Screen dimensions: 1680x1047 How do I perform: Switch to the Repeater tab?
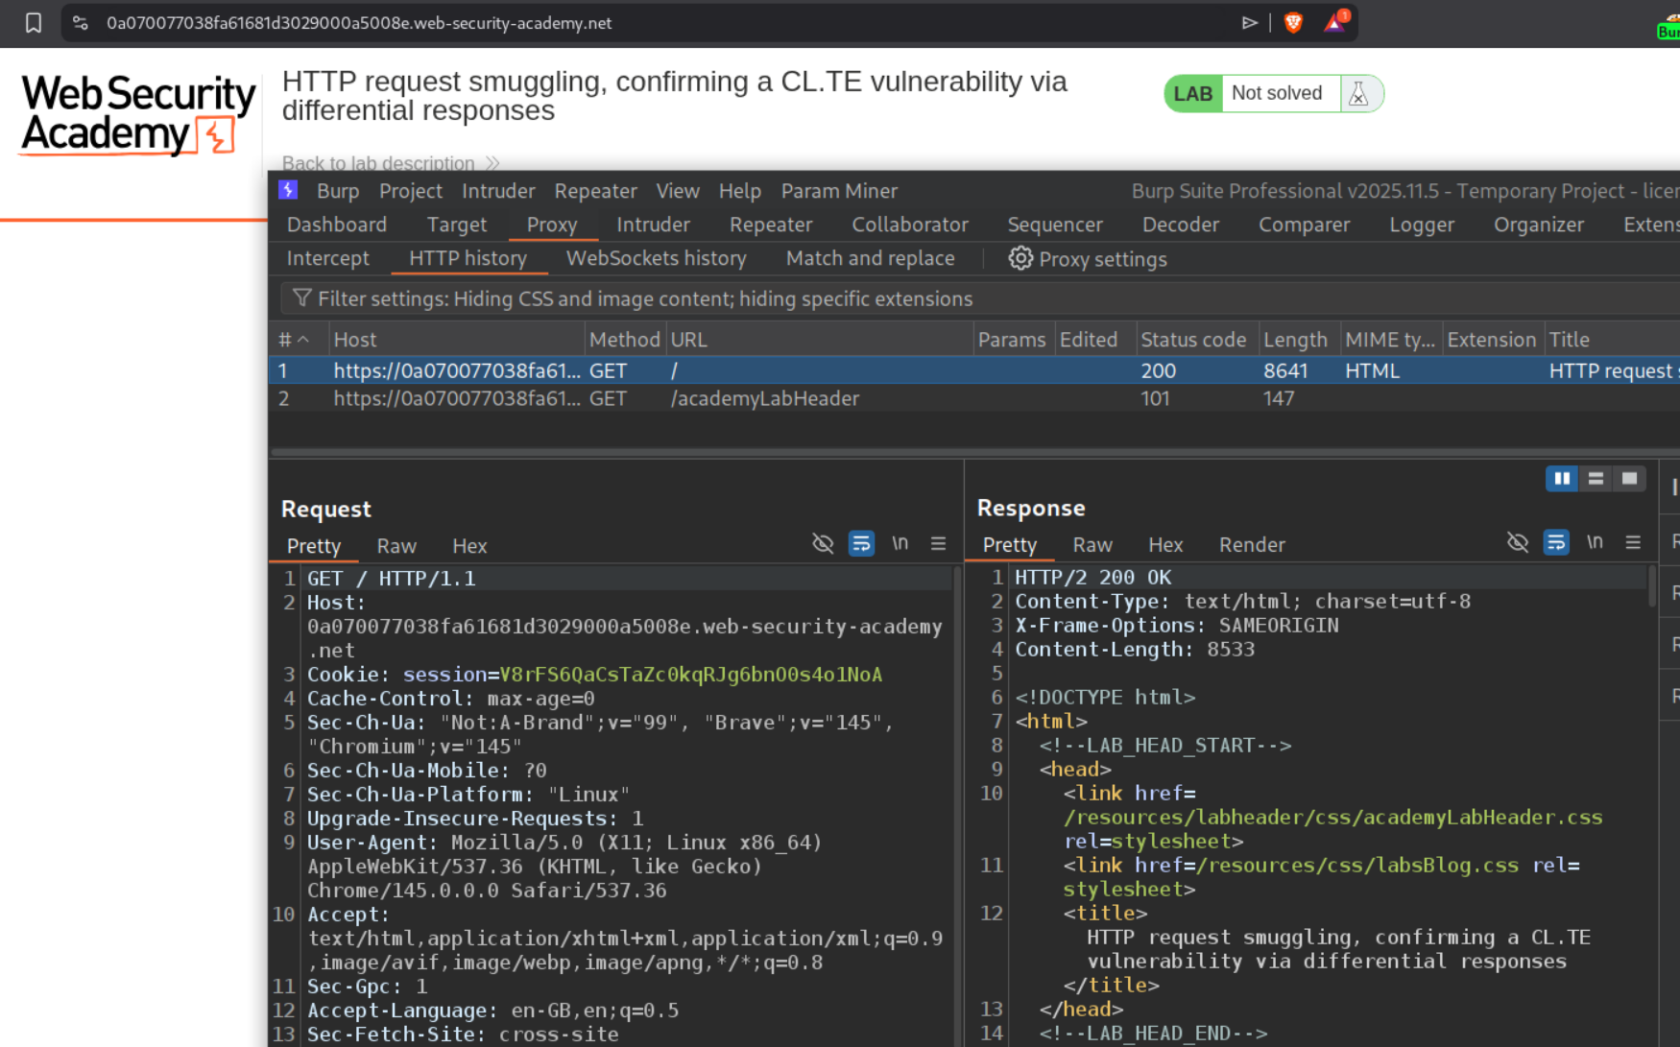[770, 225]
